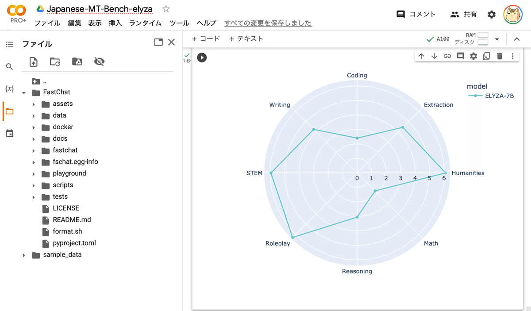Open the variables {x} panel
The width and height of the screenshot is (531, 311).
[x=9, y=89]
